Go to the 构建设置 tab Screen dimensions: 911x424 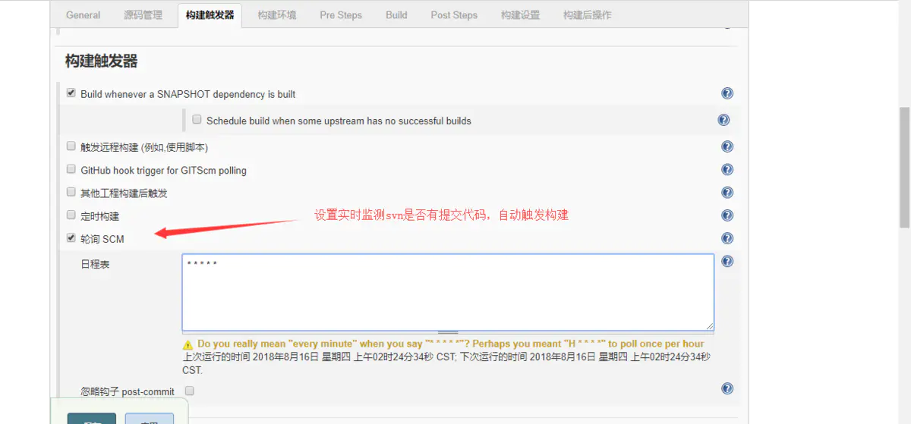click(520, 15)
